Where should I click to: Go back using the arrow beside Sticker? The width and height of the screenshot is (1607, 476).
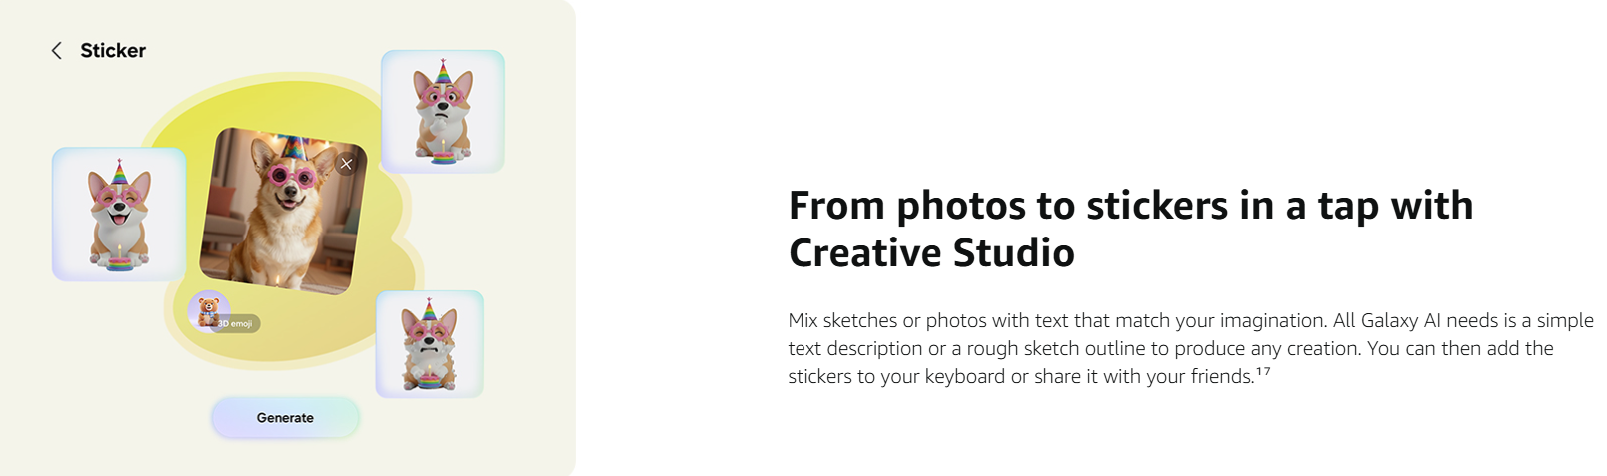57,51
